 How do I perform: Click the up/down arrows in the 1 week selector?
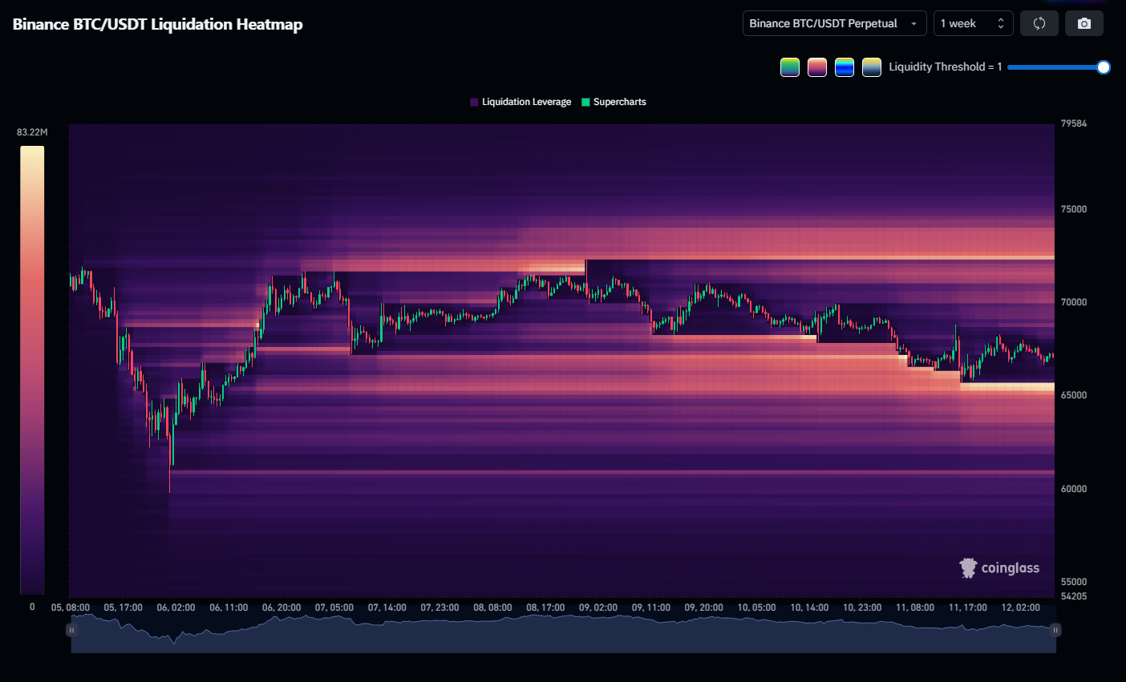(1000, 23)
